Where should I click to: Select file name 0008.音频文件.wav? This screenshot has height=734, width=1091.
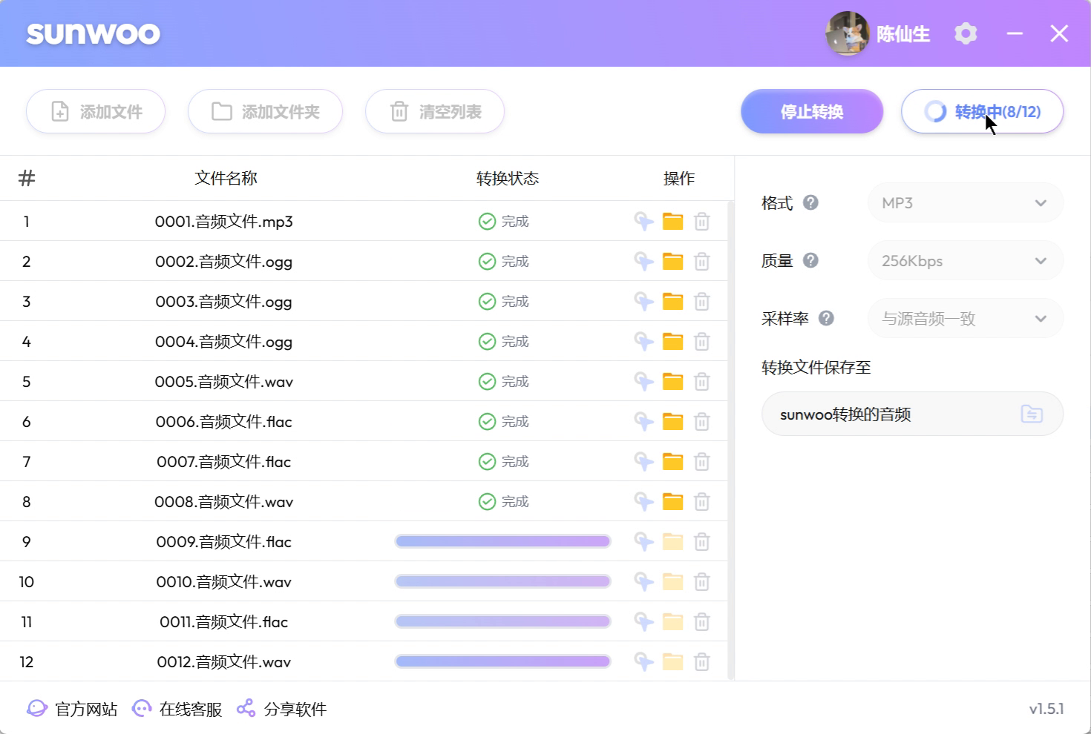click(224, 501)
